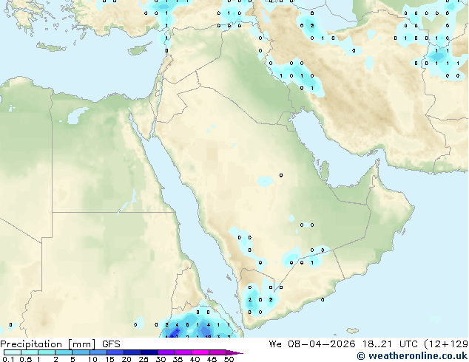Click the 'Precipitation [mm] GFS' title text
This screenshot has width=469, height=362.
click(x=60, y=344)
